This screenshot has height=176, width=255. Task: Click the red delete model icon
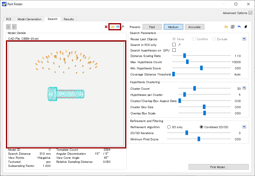coord(106,27)
